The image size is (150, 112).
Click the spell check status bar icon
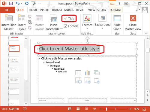25,109
